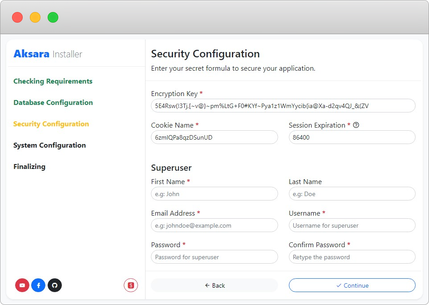Image resolution: width=429 pixels, height=305 pixels.
Task: Focus the Cookie Name field
Action: (x=214, y=137)
